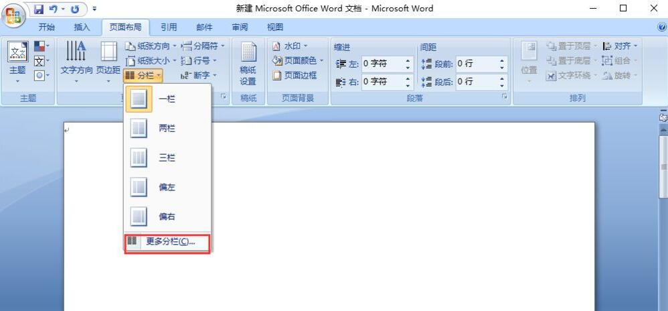Switch to the 插入 tab
Screen dimensions: 668x311
pos(82,27)
